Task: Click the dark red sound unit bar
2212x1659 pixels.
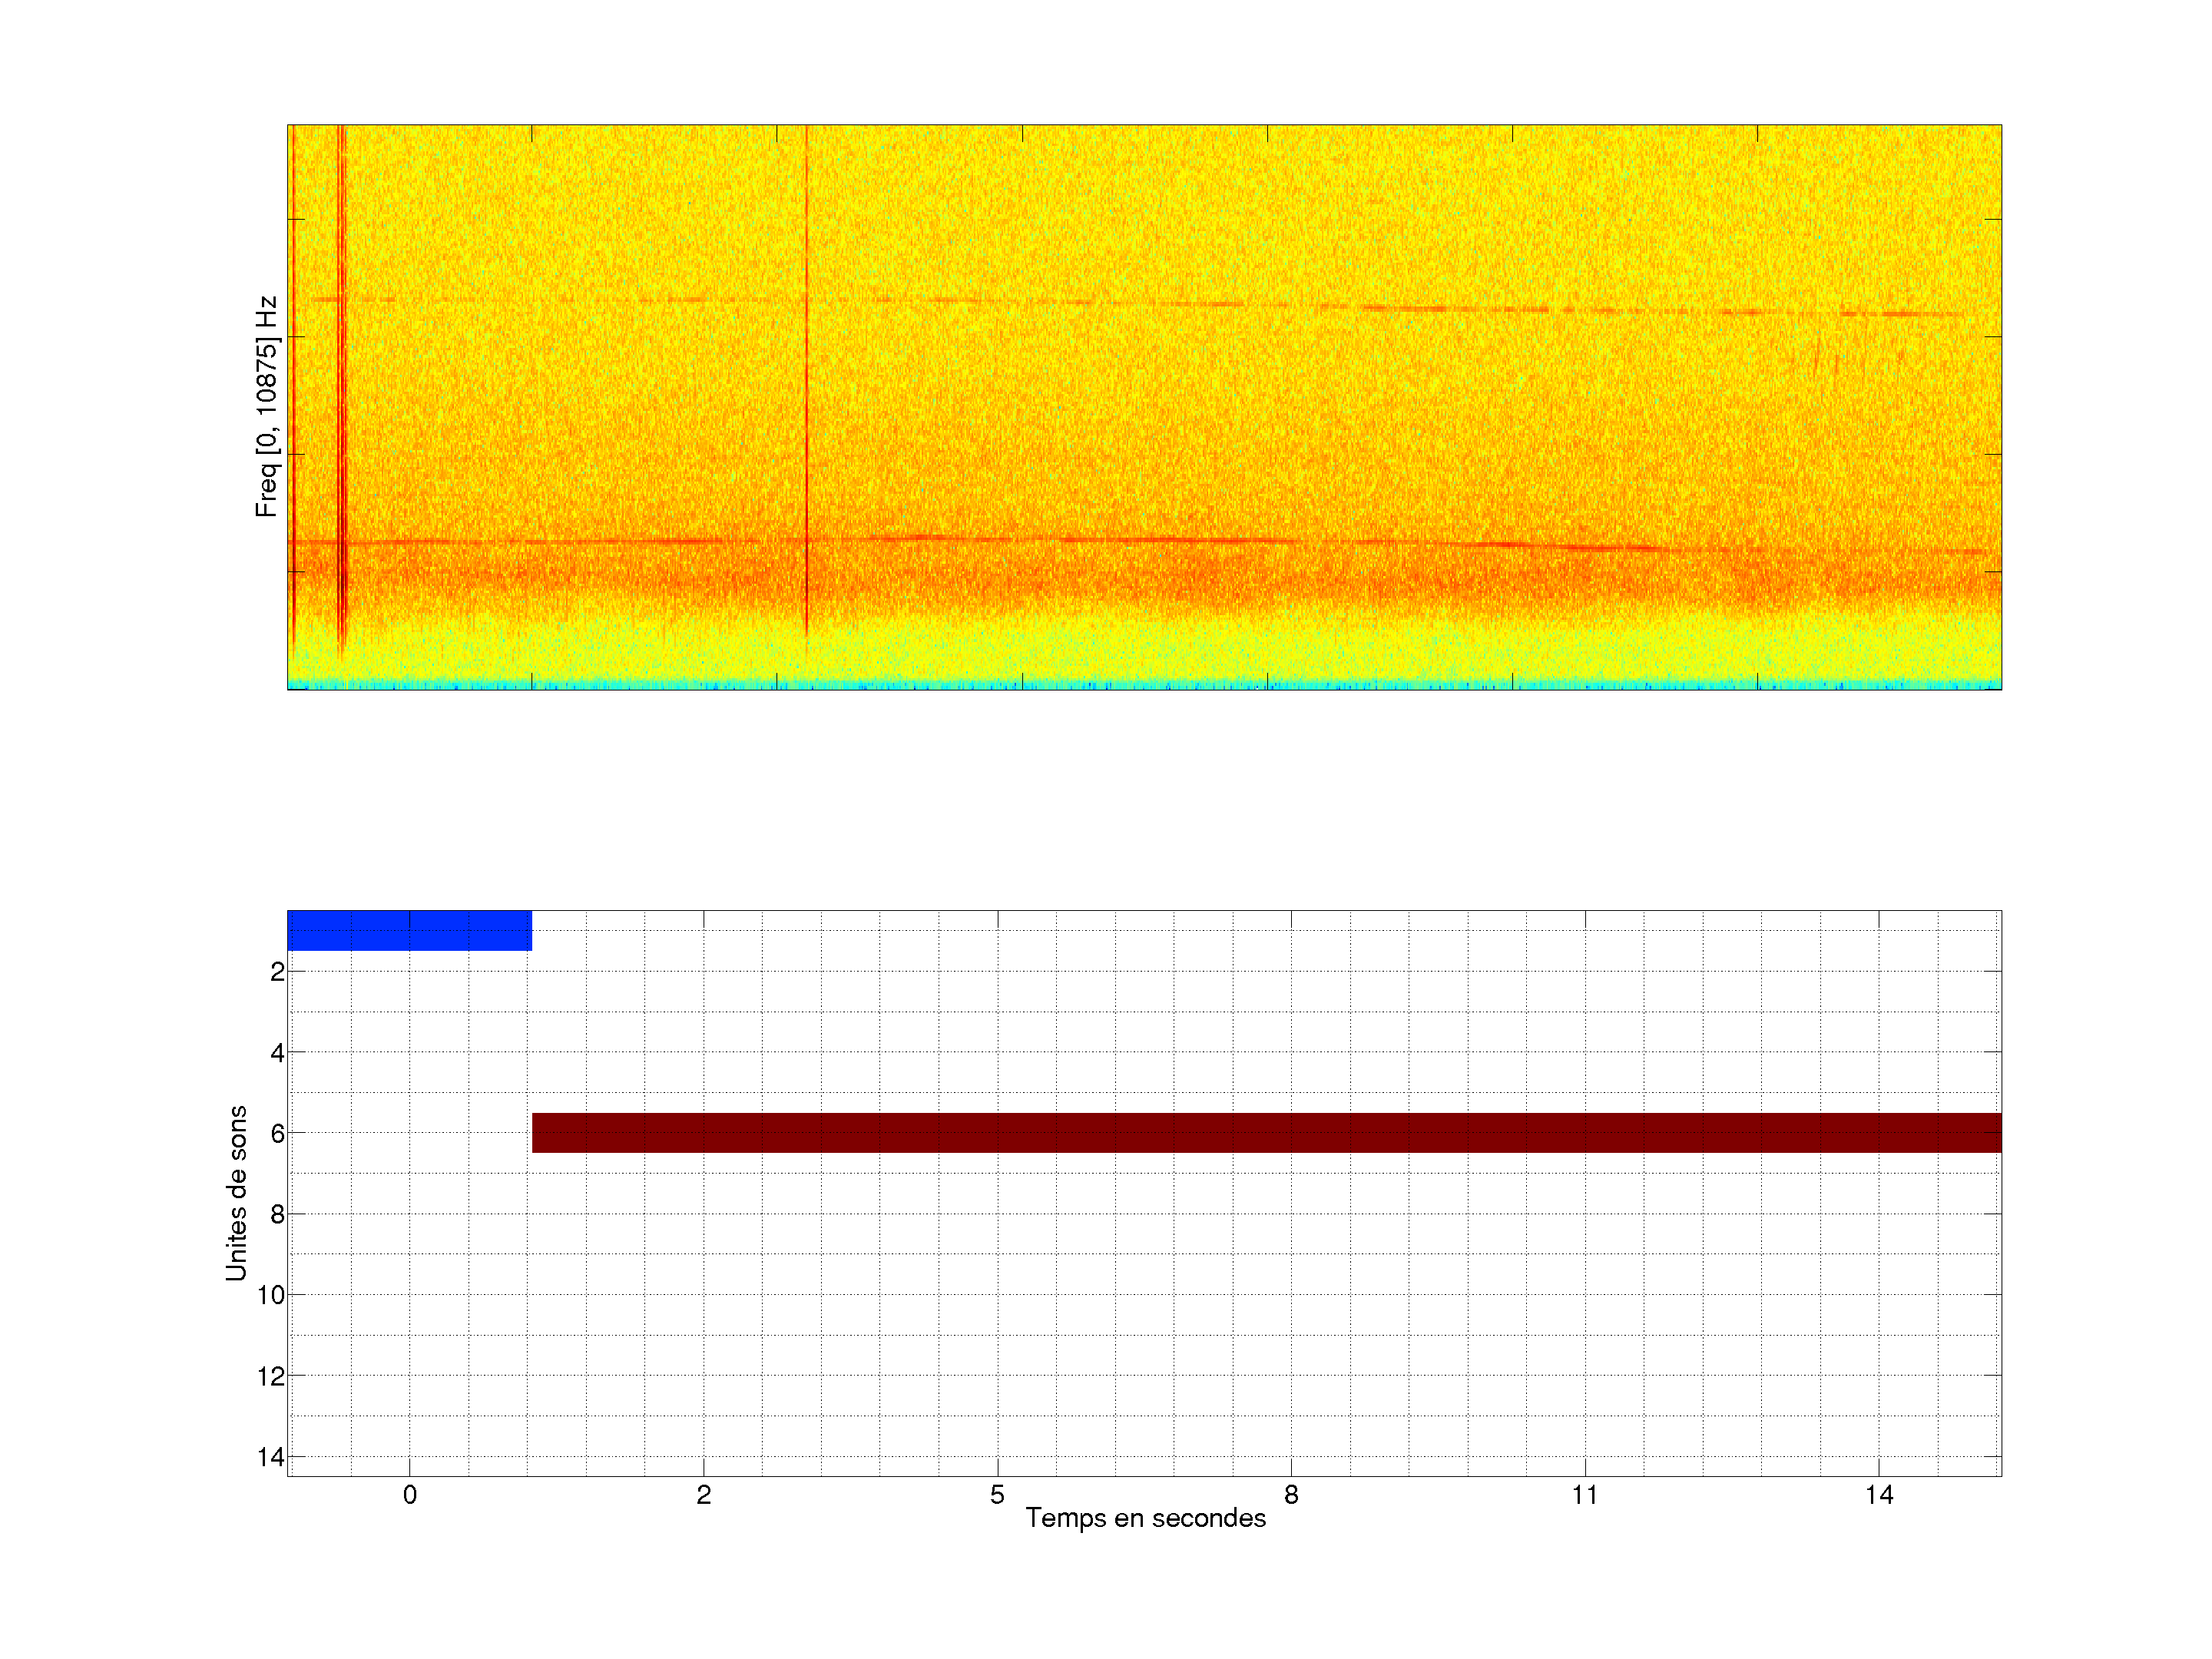Action: tap(1266, 1132)
